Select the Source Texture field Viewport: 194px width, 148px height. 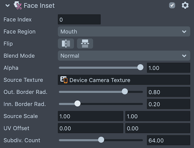point(124,80)
